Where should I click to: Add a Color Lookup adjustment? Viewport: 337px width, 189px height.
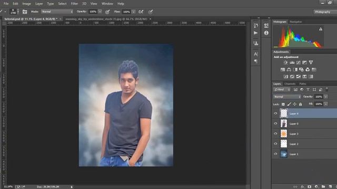(314, 69)
